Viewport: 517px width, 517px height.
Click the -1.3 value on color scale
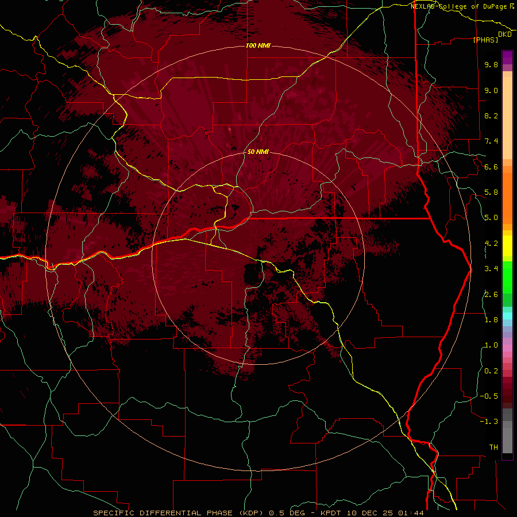(489, 422)
